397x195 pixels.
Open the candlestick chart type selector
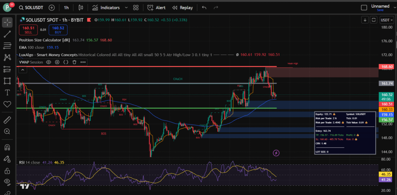pyautogui.click(x=81, y=8)
